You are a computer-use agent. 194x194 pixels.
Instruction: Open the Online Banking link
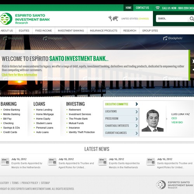pyautogui.click(x=12, y=110)
